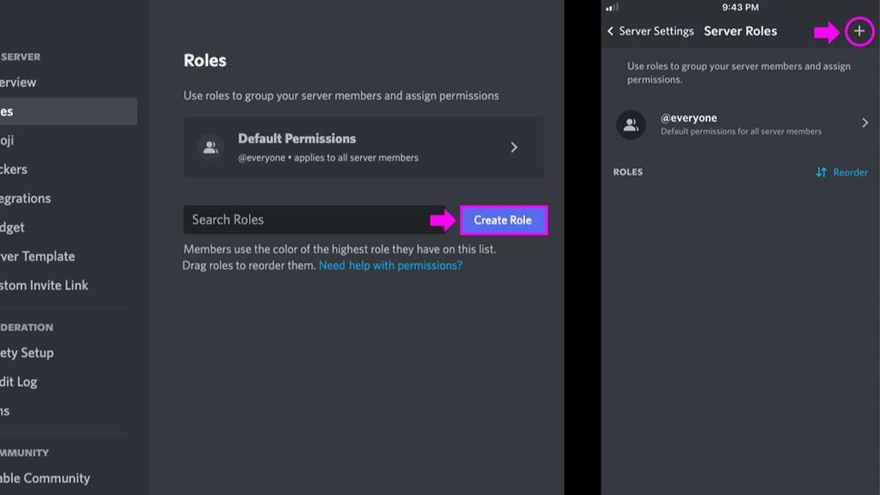Screen dimensions: 880x495
Task: Click the cellular signal indicator in status bar
Action: 613,7
